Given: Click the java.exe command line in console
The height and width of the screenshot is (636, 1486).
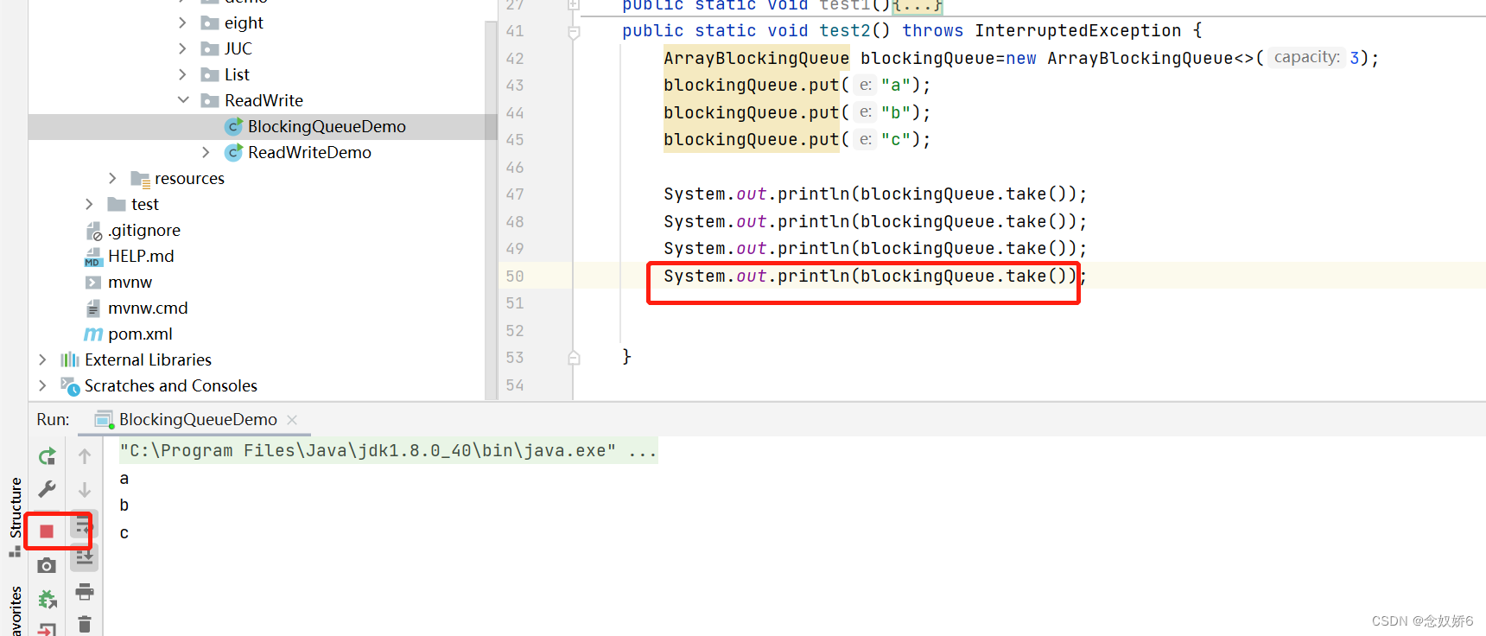Looking at the screenshot, I should tap(389, 450).
